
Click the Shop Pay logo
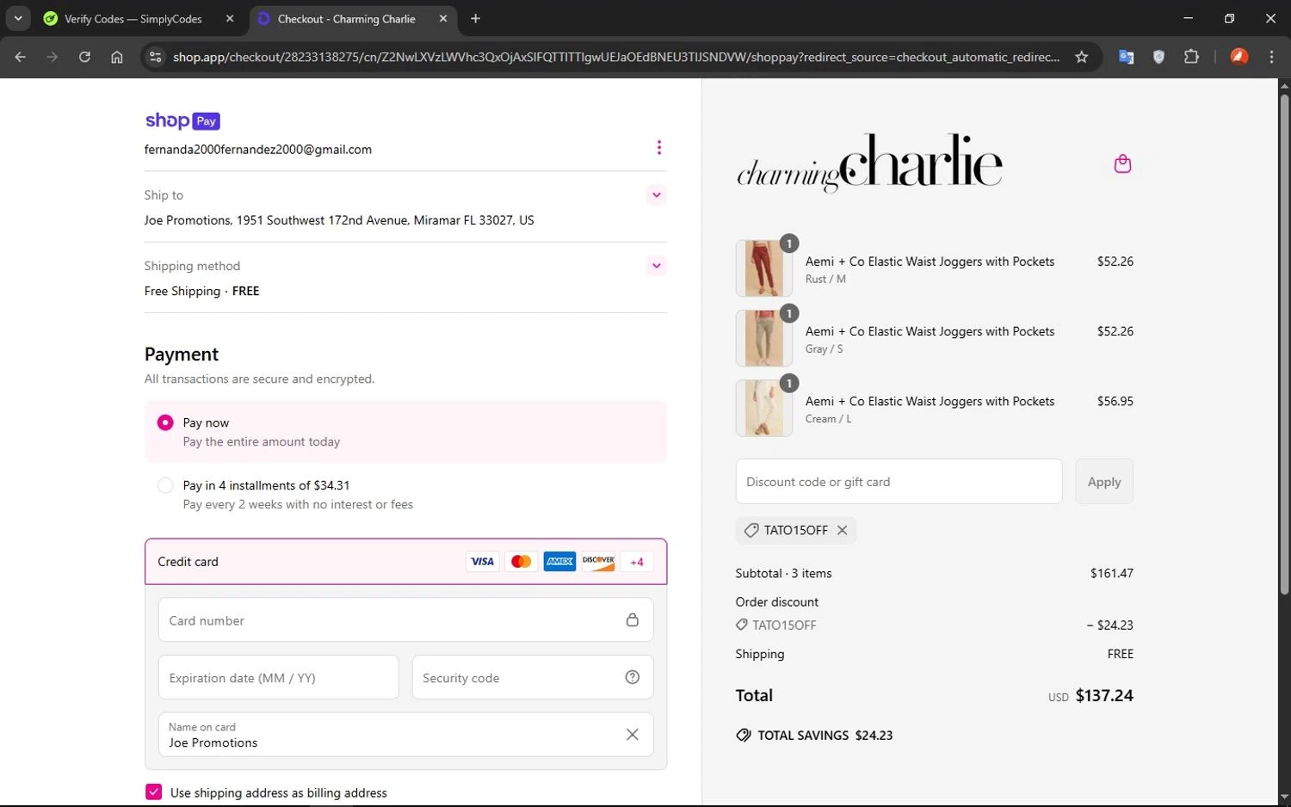(x=182, y=121)
